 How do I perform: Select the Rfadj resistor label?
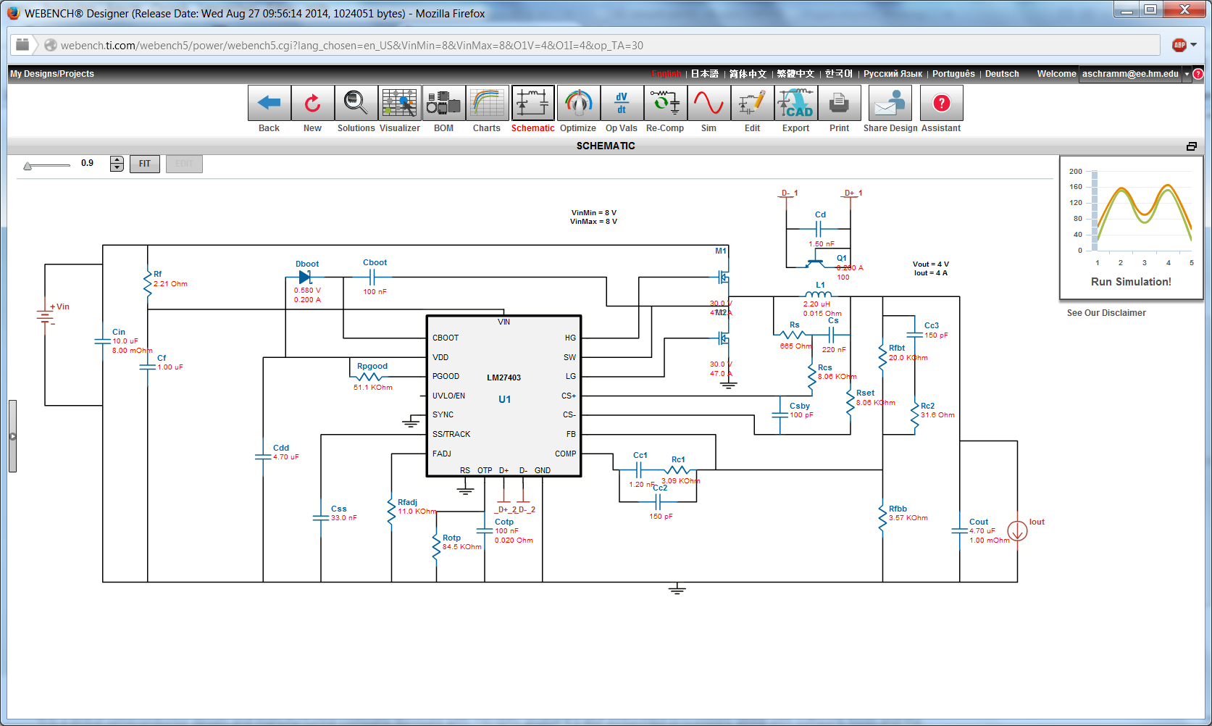(407, 502)
